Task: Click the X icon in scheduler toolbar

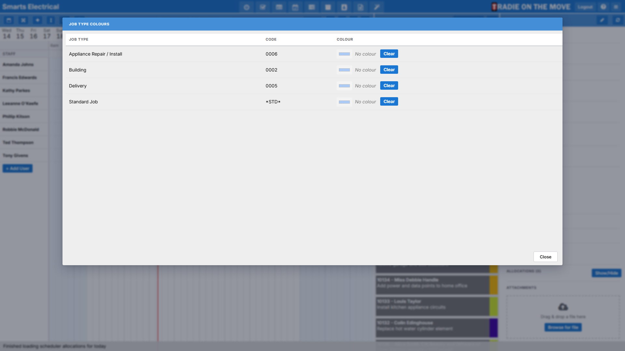Action: (x=23, y=20)
